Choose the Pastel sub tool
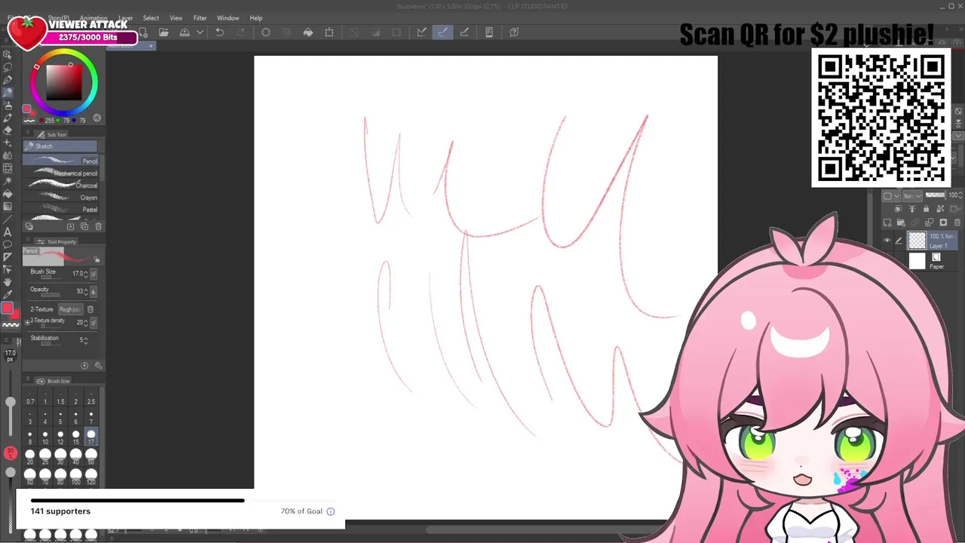Image resolution: width=965 pixels, height=543 pixels. click(61, 210)
